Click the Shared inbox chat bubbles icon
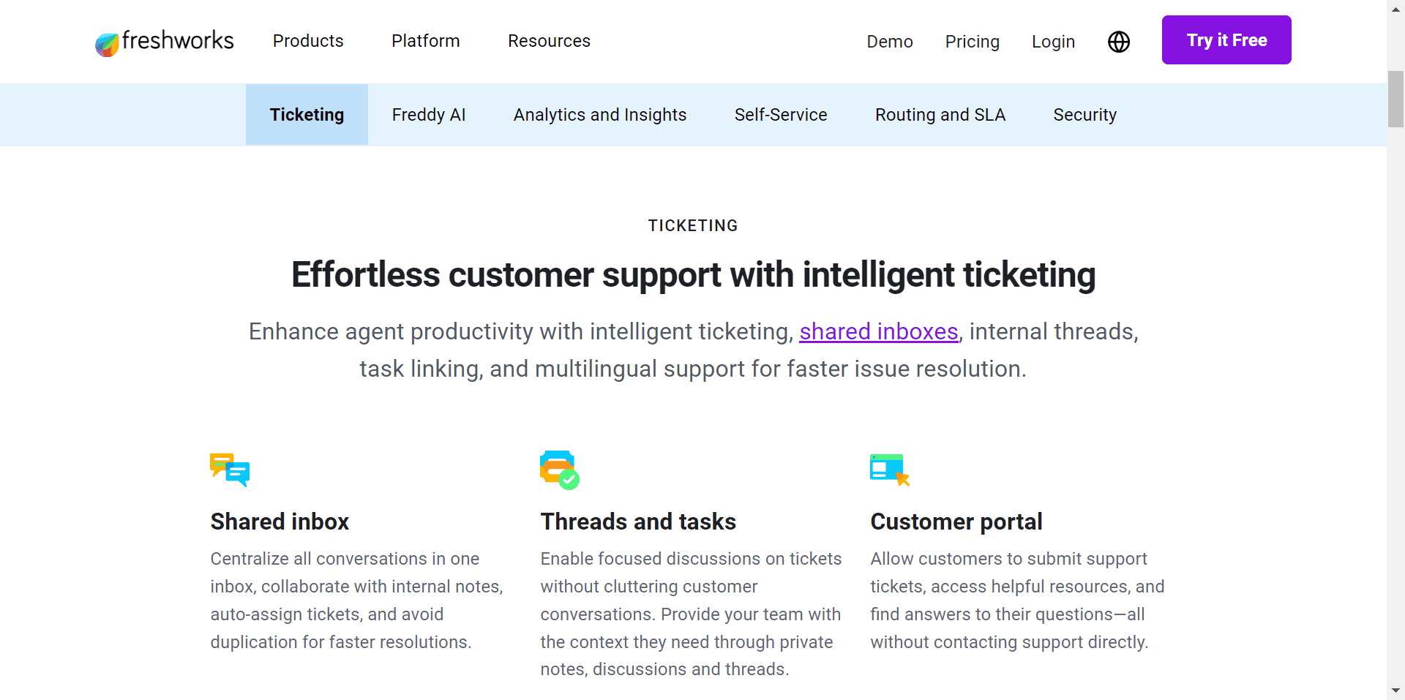 coord(230,470)
